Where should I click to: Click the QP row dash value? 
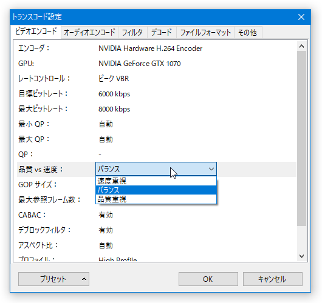pyautogui.click(x=100, y=155)
